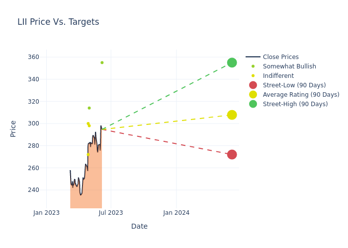Click the small green dot at price 355
The height and width of the screenshot is (248, 348).
coord(102,62)
